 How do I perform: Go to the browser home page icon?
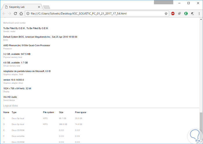tap(21, 14)
